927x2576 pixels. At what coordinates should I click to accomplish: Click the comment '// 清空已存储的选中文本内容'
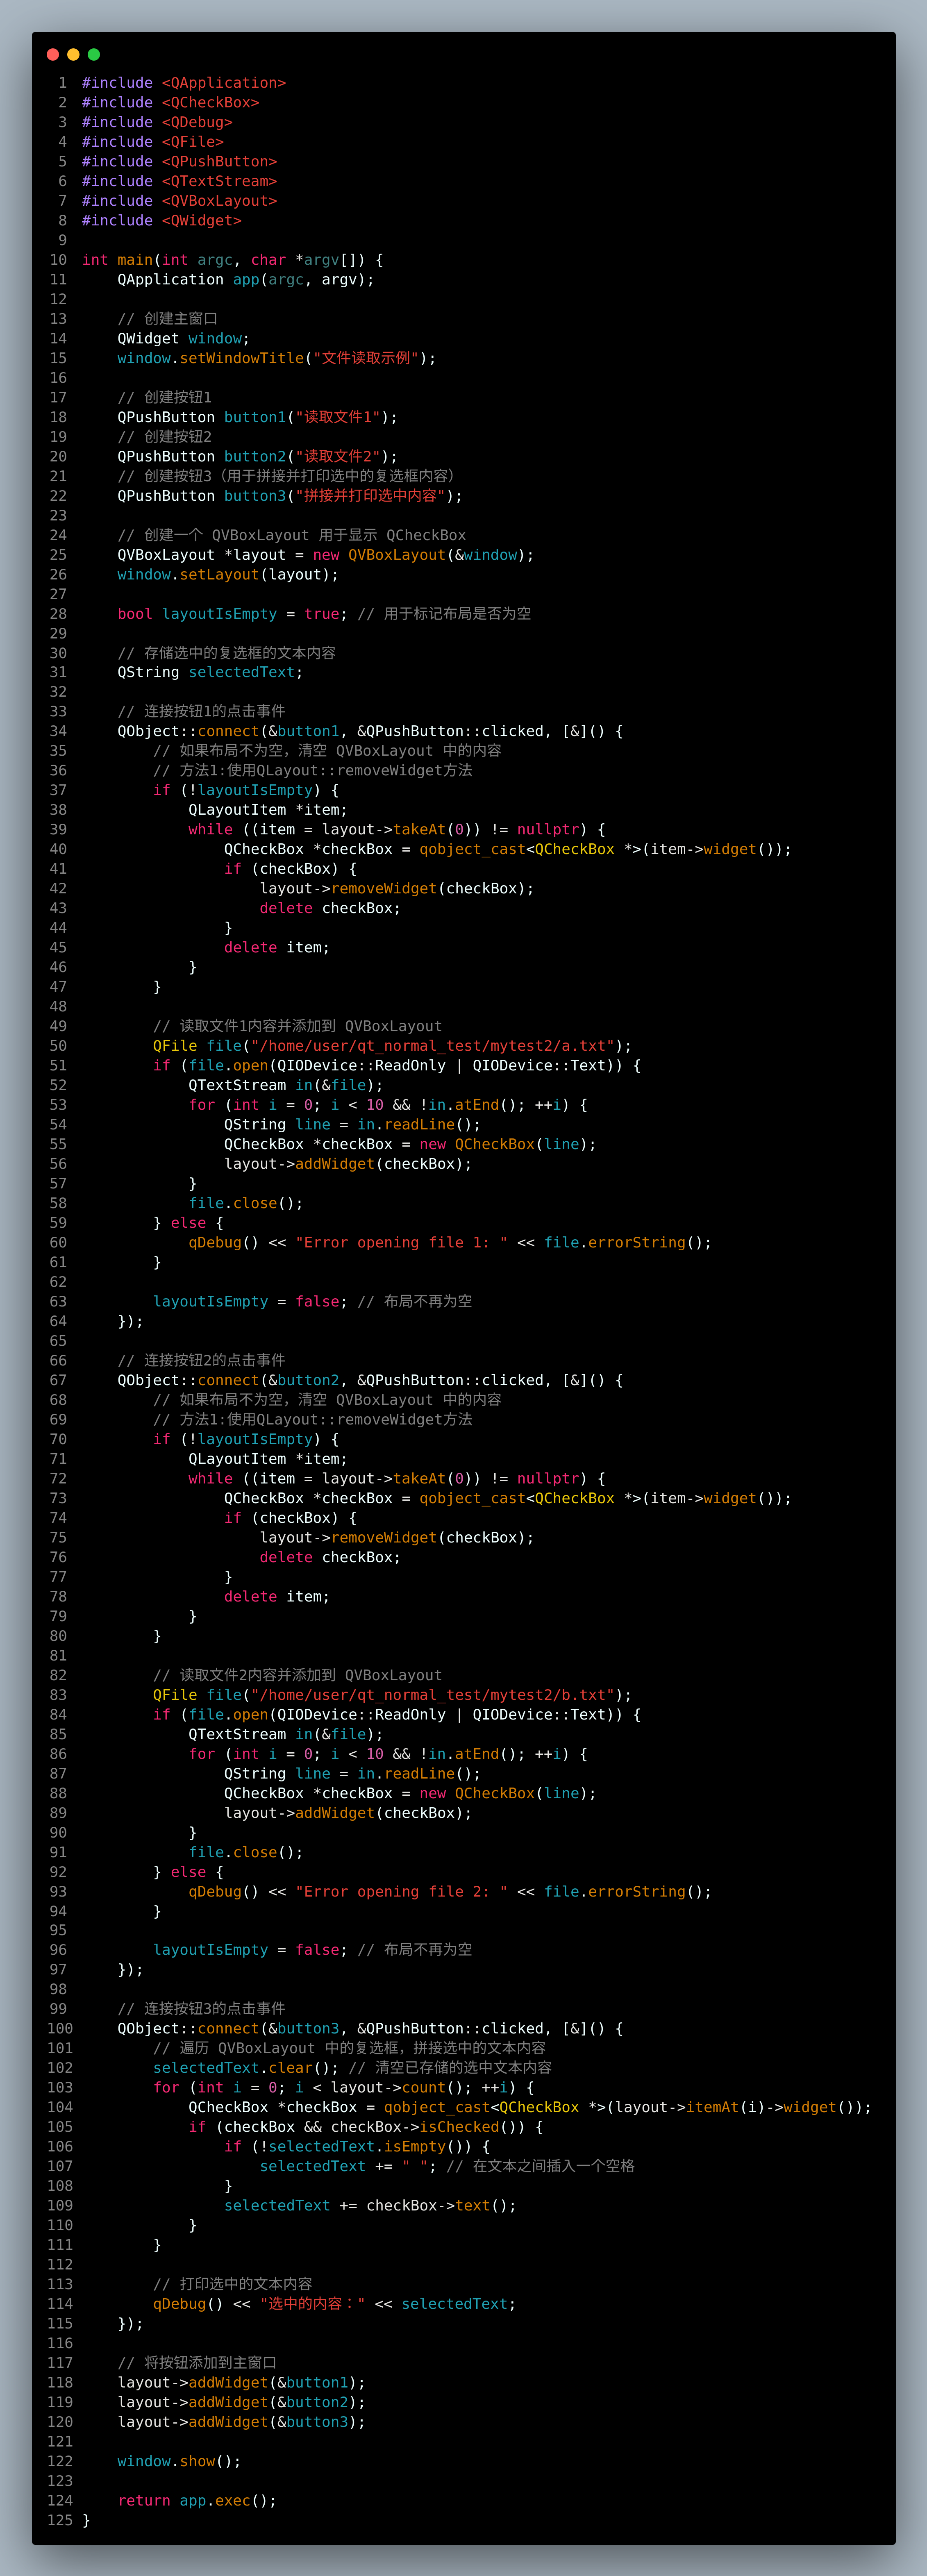point(450,2068)
